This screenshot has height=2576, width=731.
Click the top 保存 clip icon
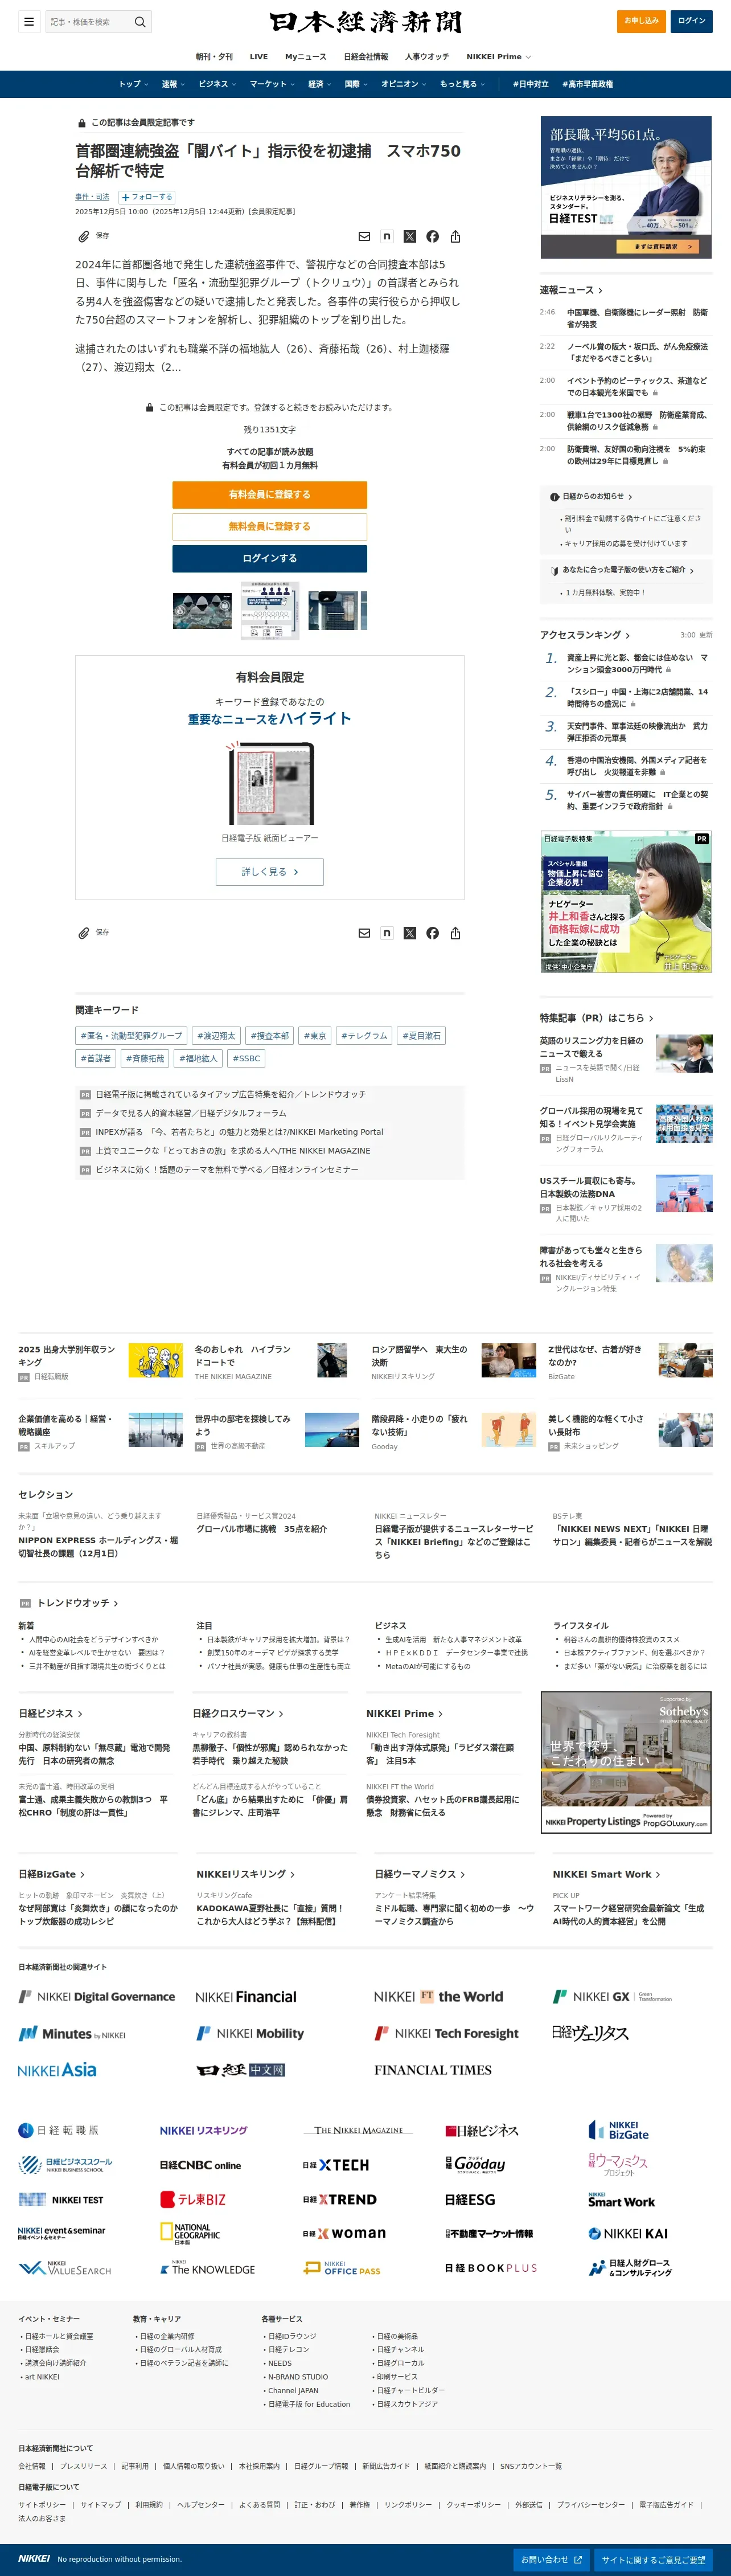pos(85,236)
